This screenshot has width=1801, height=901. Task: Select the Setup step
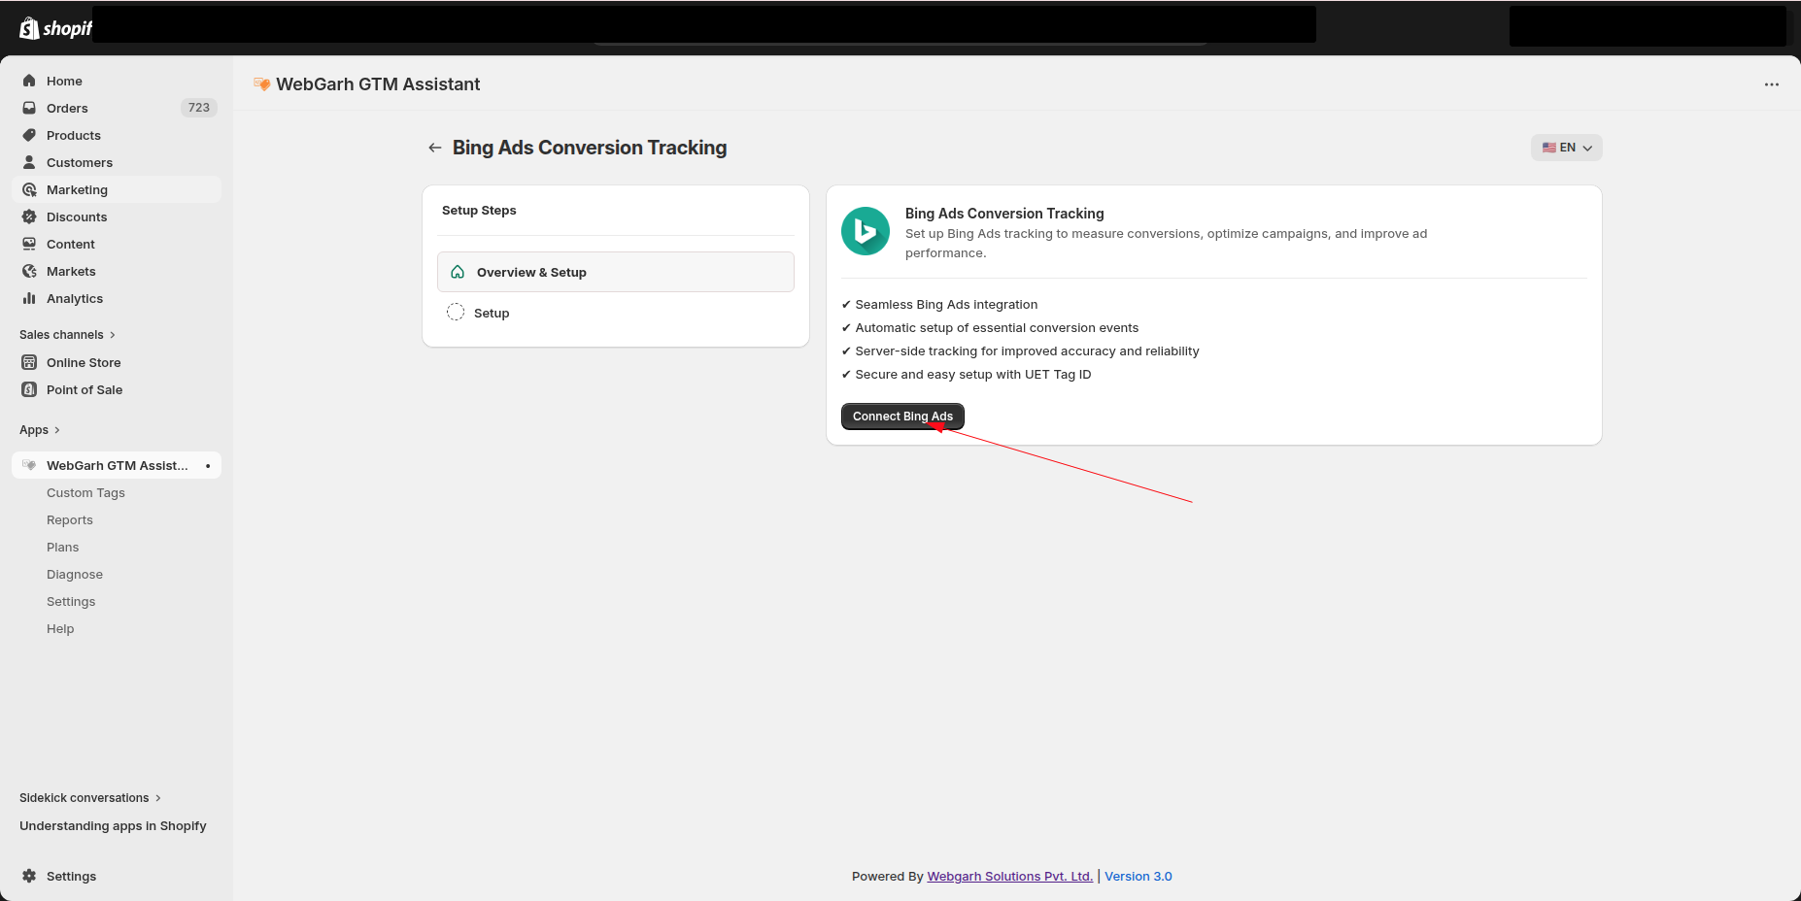[616, 313]
